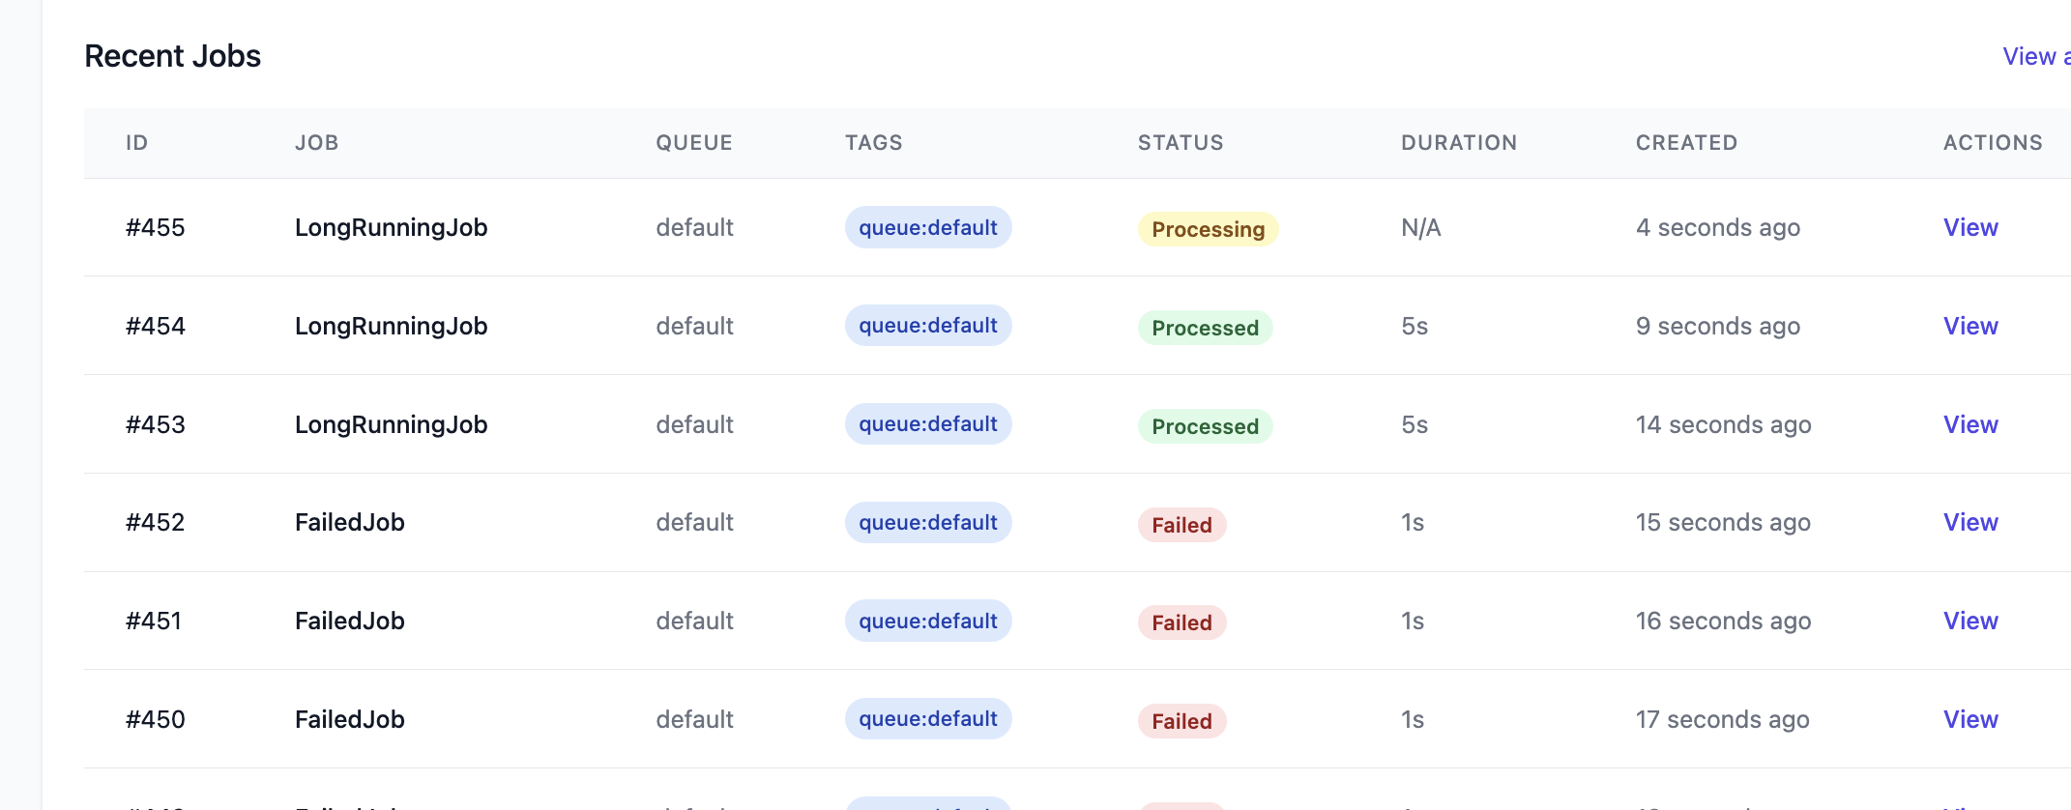
Task: Open View link for job #454
Action: [x=1969, y=326]
